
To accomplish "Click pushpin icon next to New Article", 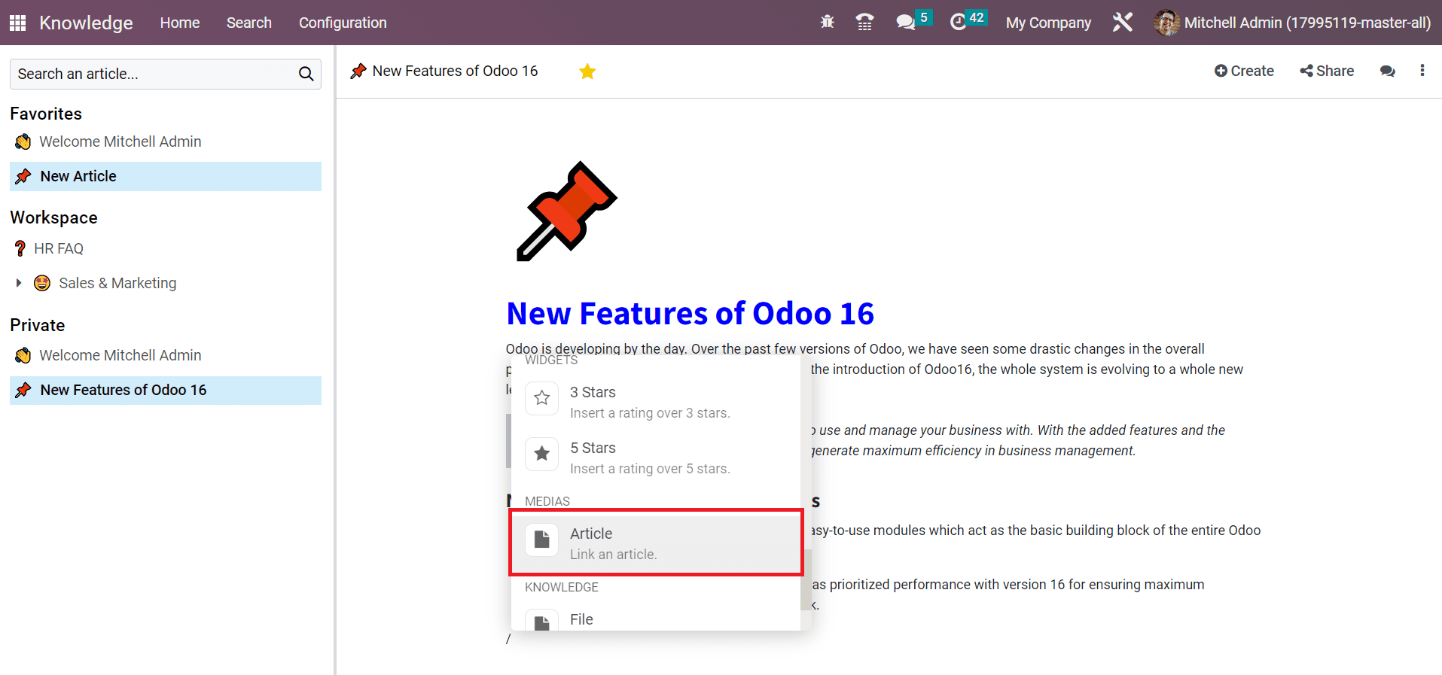I will tap(23, 176).
